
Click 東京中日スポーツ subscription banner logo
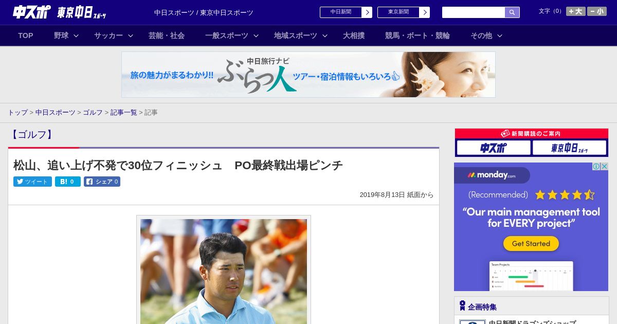[569, 148]
